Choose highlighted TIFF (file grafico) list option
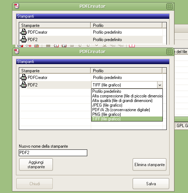The height and width of the screenshot is (193, 188). click(x=127, y=119)
